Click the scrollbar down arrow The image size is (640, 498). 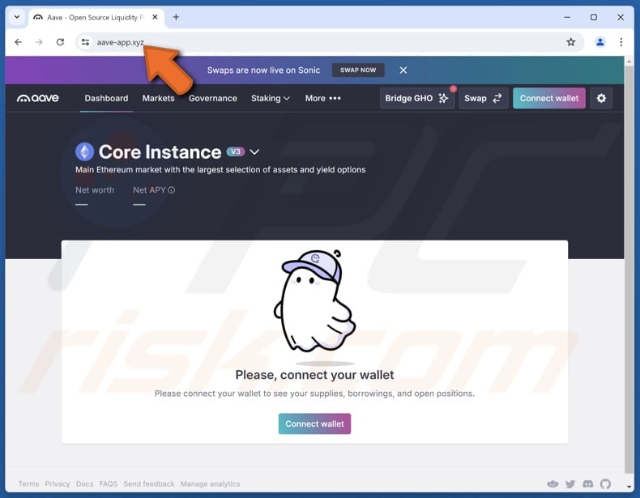629,487
